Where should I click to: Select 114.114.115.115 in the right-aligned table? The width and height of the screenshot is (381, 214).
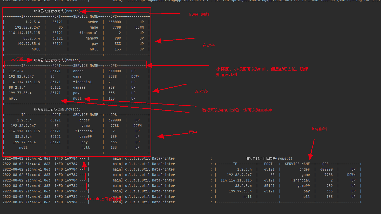[24, 33]
